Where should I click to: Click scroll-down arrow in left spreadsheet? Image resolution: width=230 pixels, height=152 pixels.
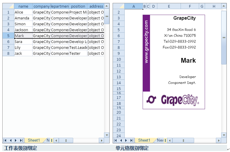pos(107,135)
